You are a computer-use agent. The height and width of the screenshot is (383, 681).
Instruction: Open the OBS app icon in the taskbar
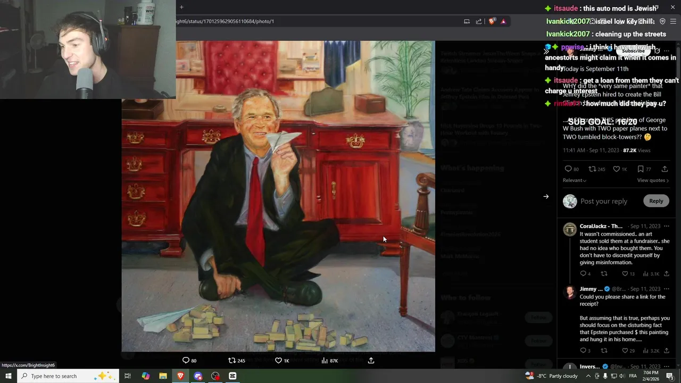[215, 376]
